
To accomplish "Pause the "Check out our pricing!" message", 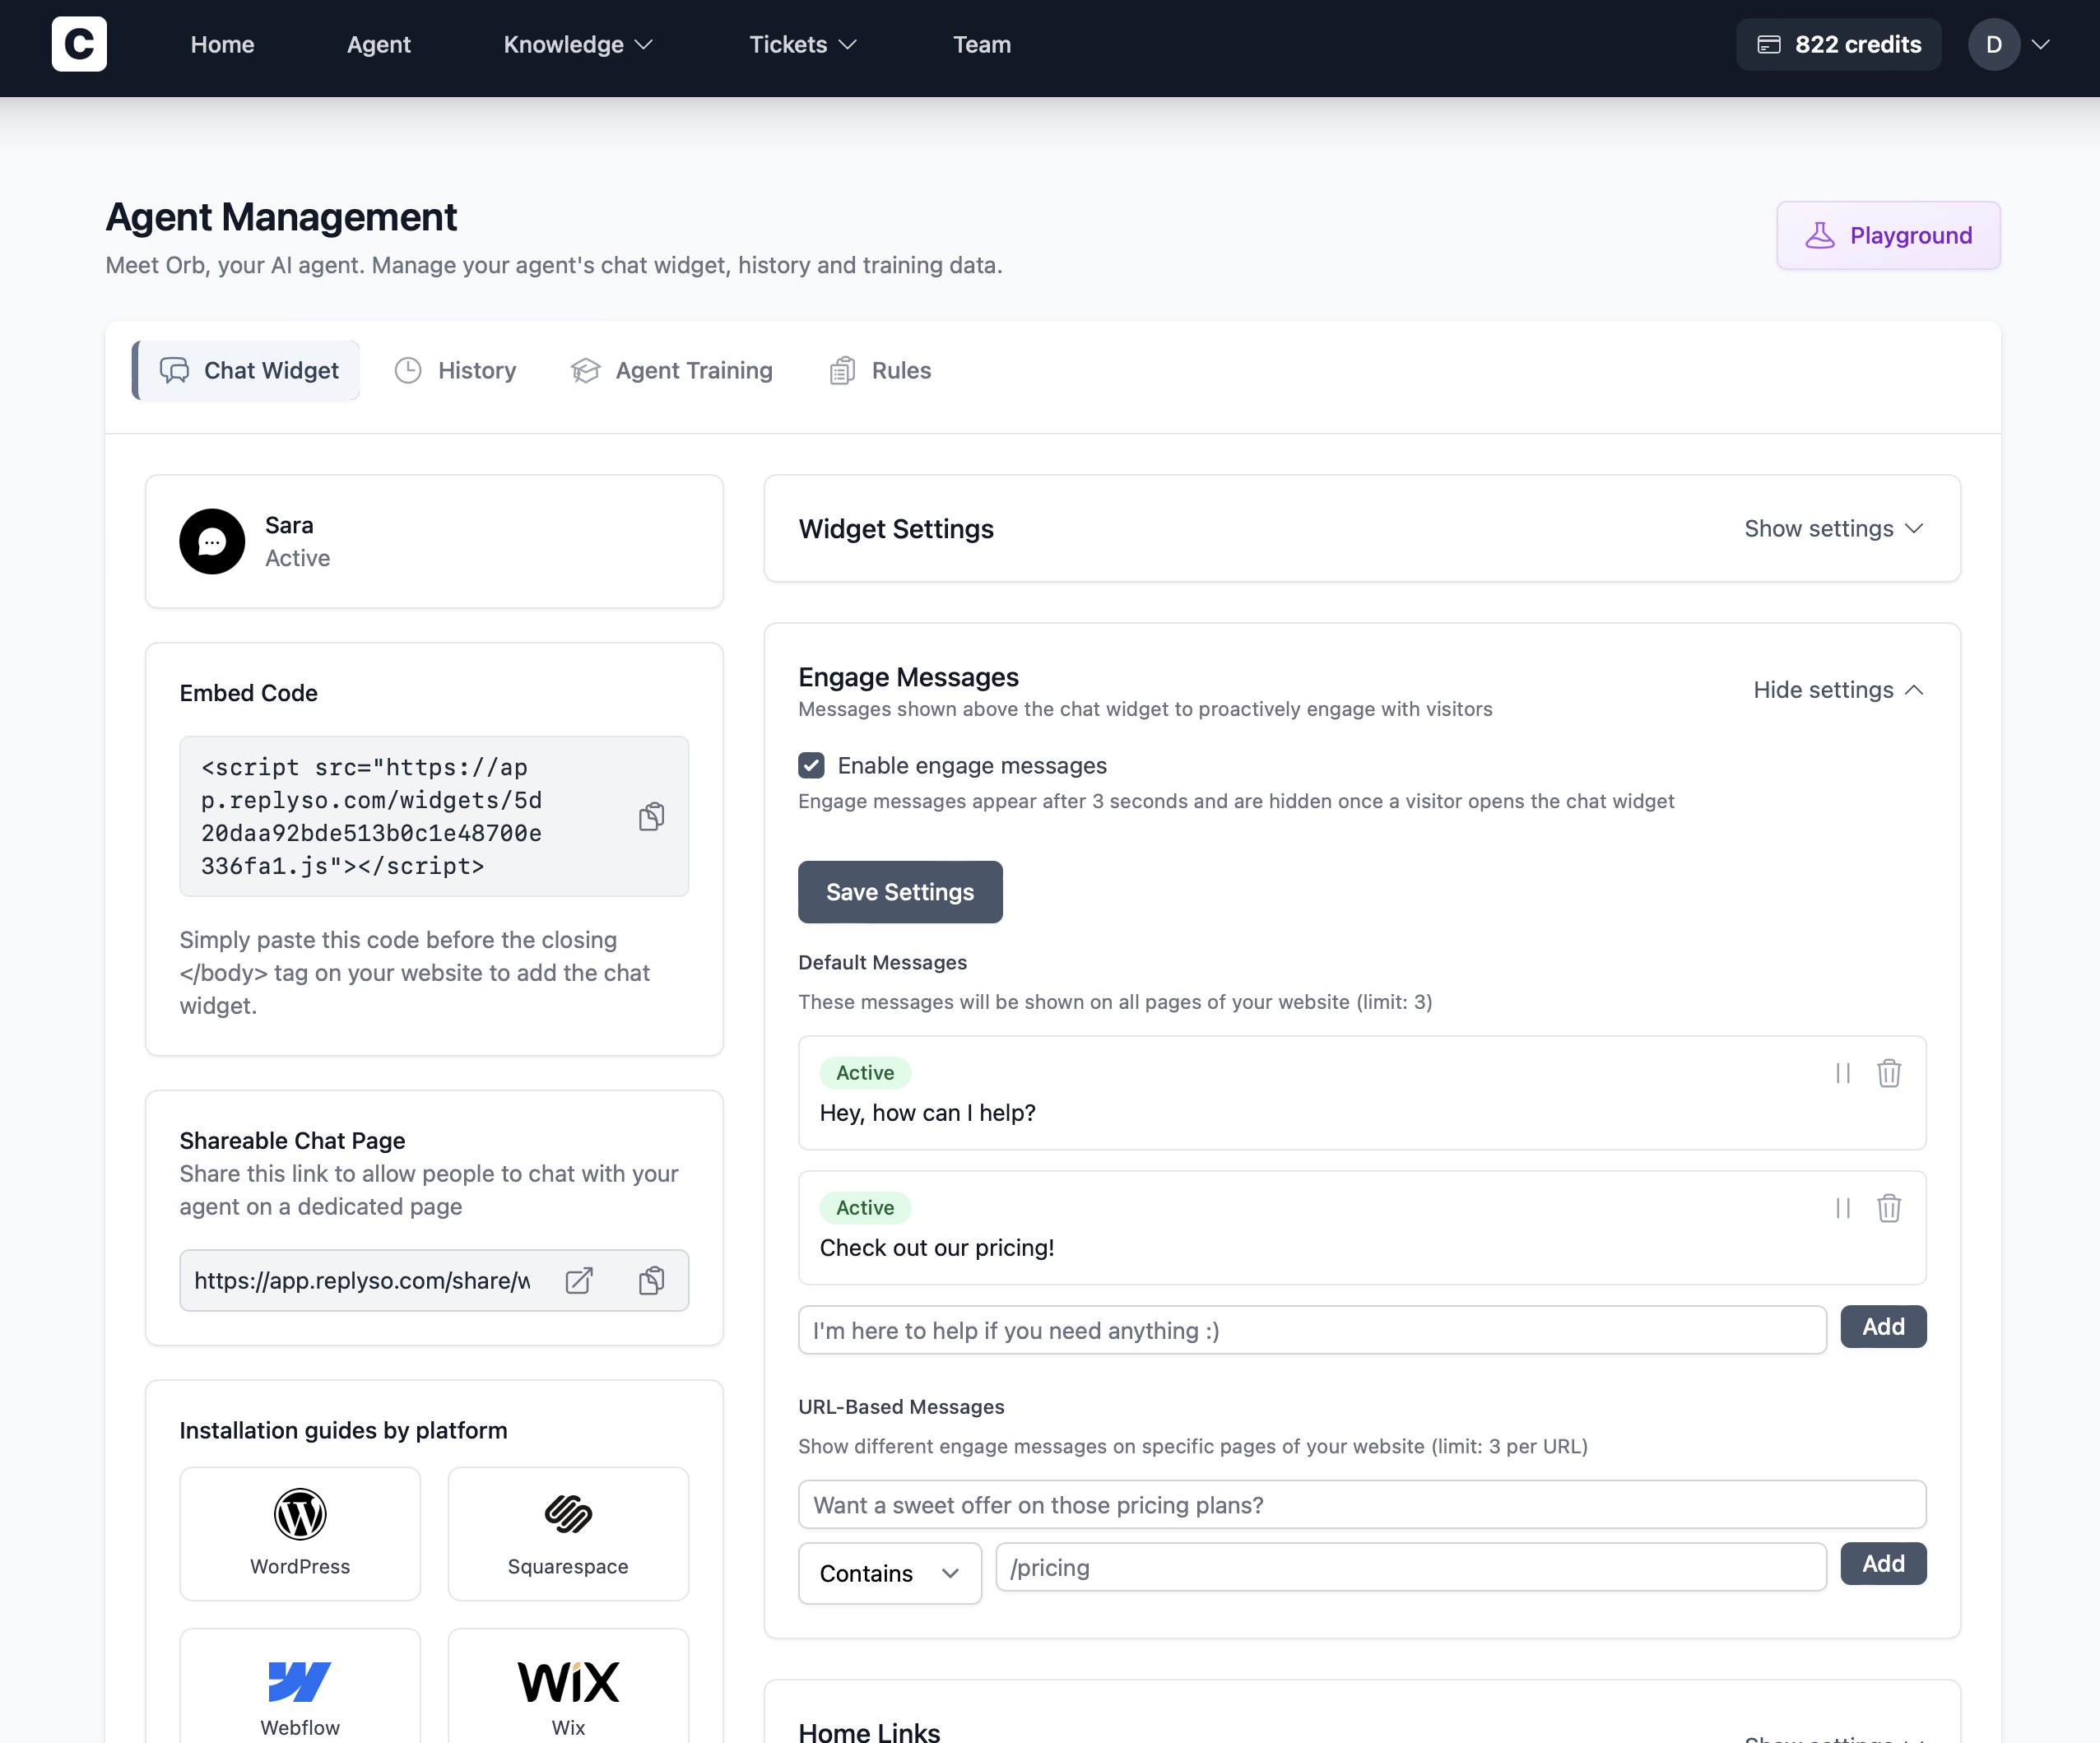I will coord(1843,1208).
